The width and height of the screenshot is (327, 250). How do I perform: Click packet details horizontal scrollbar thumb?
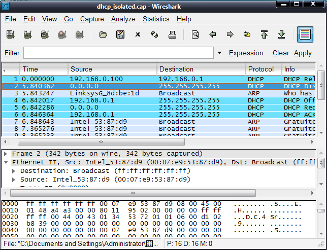tap(133, 193)
